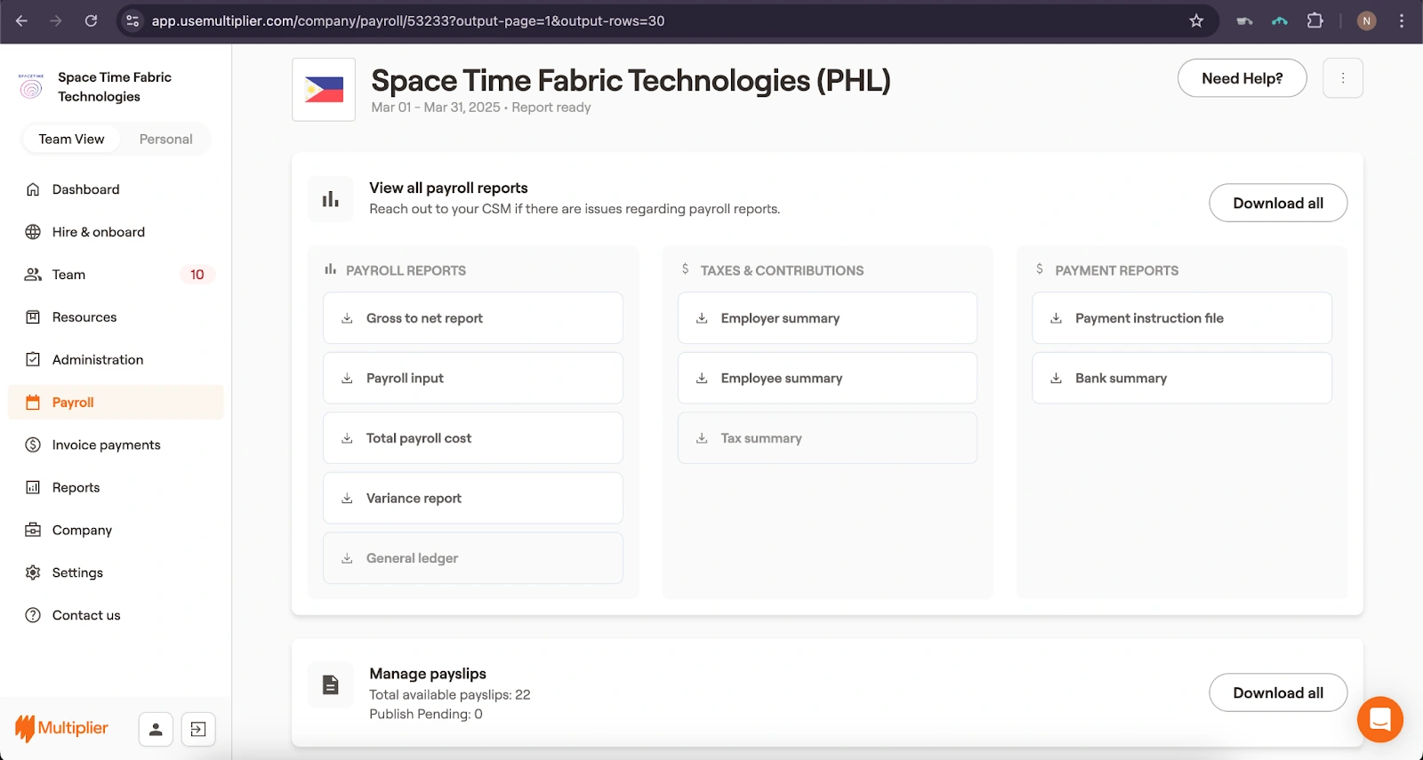Click 'Total available payslips: 22' text

click(x=450, y=695)
